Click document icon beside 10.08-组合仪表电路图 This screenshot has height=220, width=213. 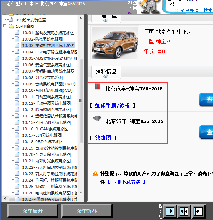(17, 77)
